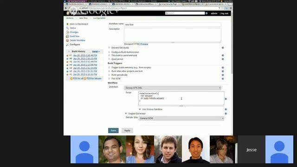Toggle Use Groovy Sandbox checkbox
297x167 pixels.
pos(140,109)
